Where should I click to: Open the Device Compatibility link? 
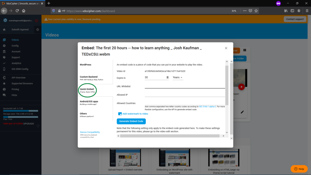(90, 132)
